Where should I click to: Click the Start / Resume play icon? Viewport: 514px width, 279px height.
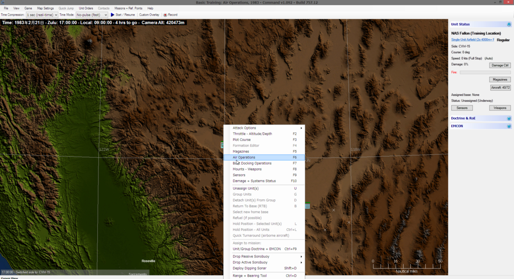click(112, 15)
